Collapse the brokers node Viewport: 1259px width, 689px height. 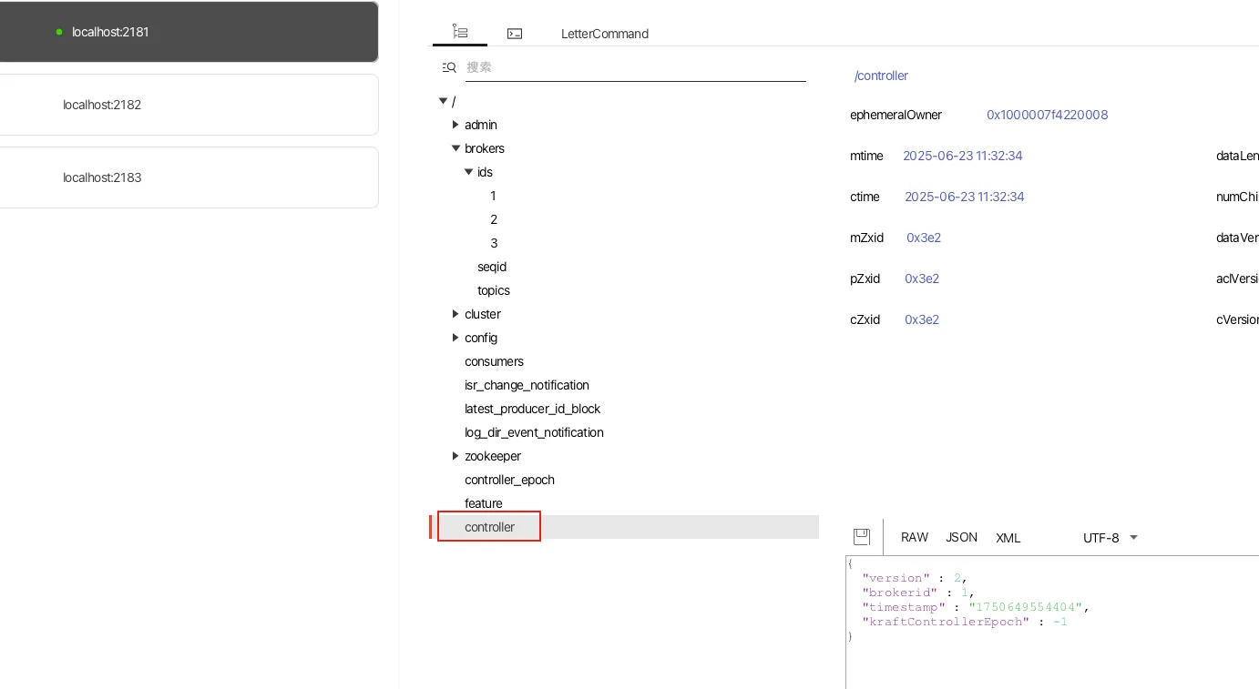click(x=455, y=148)
